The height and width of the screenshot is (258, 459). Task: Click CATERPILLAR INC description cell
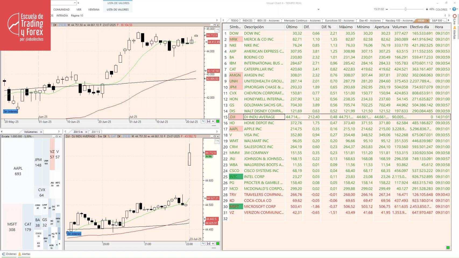point(264,69)
